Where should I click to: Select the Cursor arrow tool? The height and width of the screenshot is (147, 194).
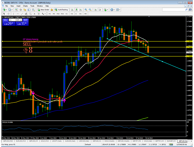[4, 14]
